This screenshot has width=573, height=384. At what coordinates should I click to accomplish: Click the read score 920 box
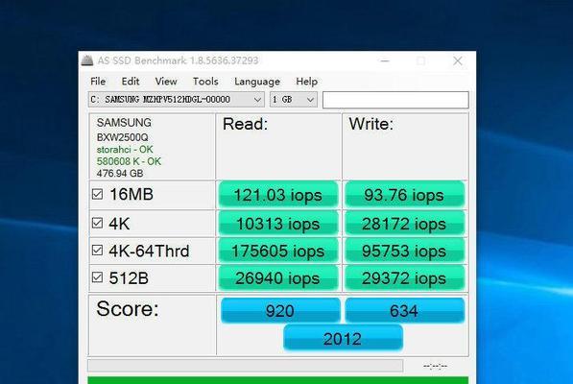click(x=280, y=311)
